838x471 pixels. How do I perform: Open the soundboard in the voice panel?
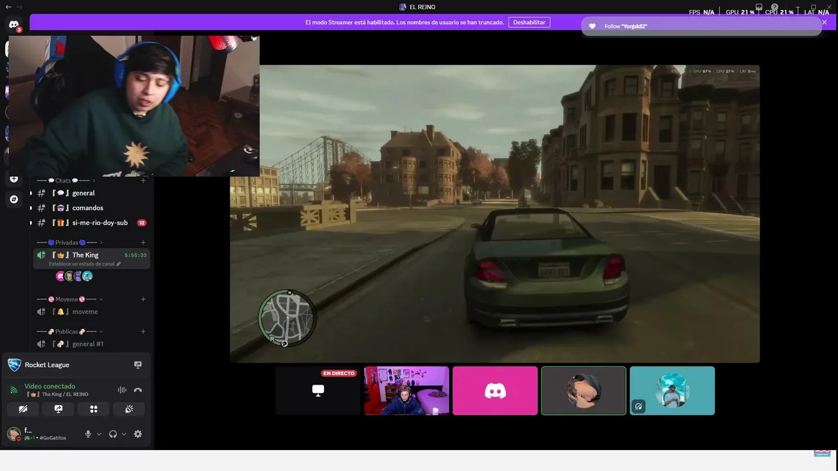[x=129, y=409]
